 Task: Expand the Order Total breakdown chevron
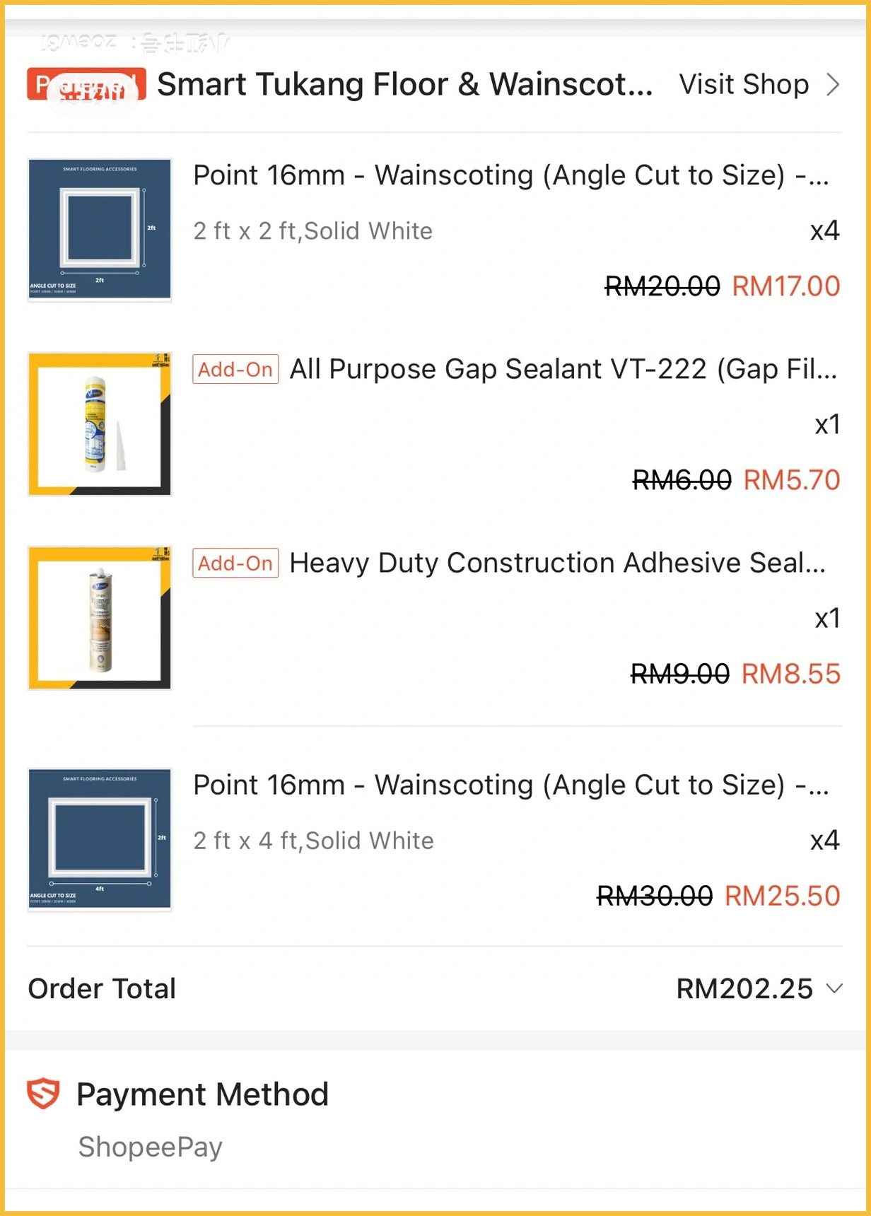coord(835,988)
